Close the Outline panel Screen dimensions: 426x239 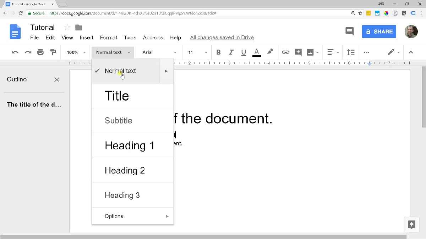pos(56,80)
